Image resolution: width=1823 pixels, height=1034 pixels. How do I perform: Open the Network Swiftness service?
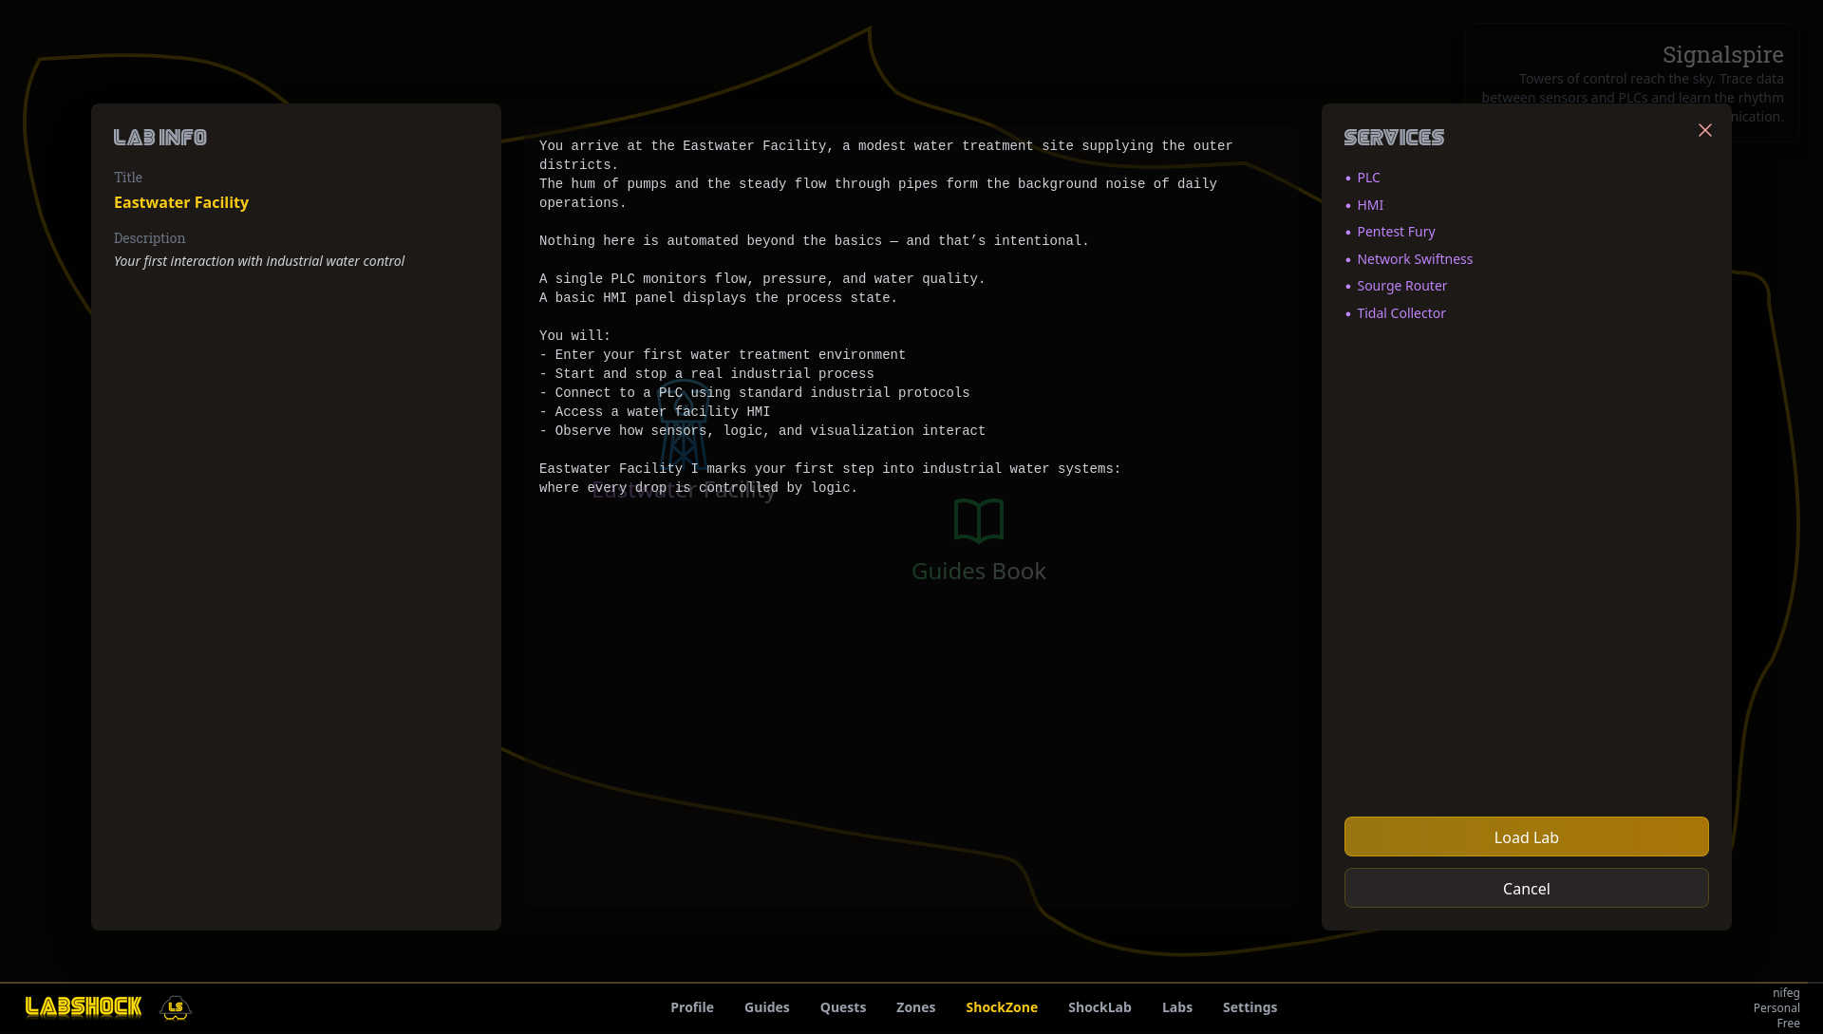click(1415, 258)
